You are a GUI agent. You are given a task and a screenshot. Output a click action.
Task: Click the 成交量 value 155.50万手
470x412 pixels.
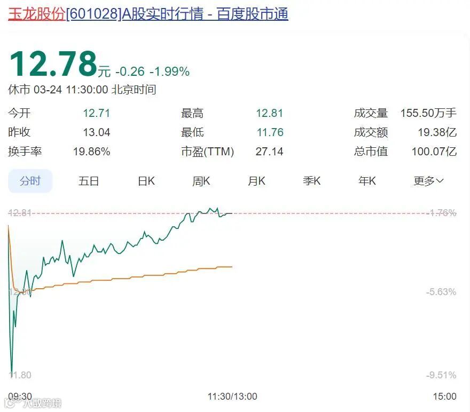(428, 113)
